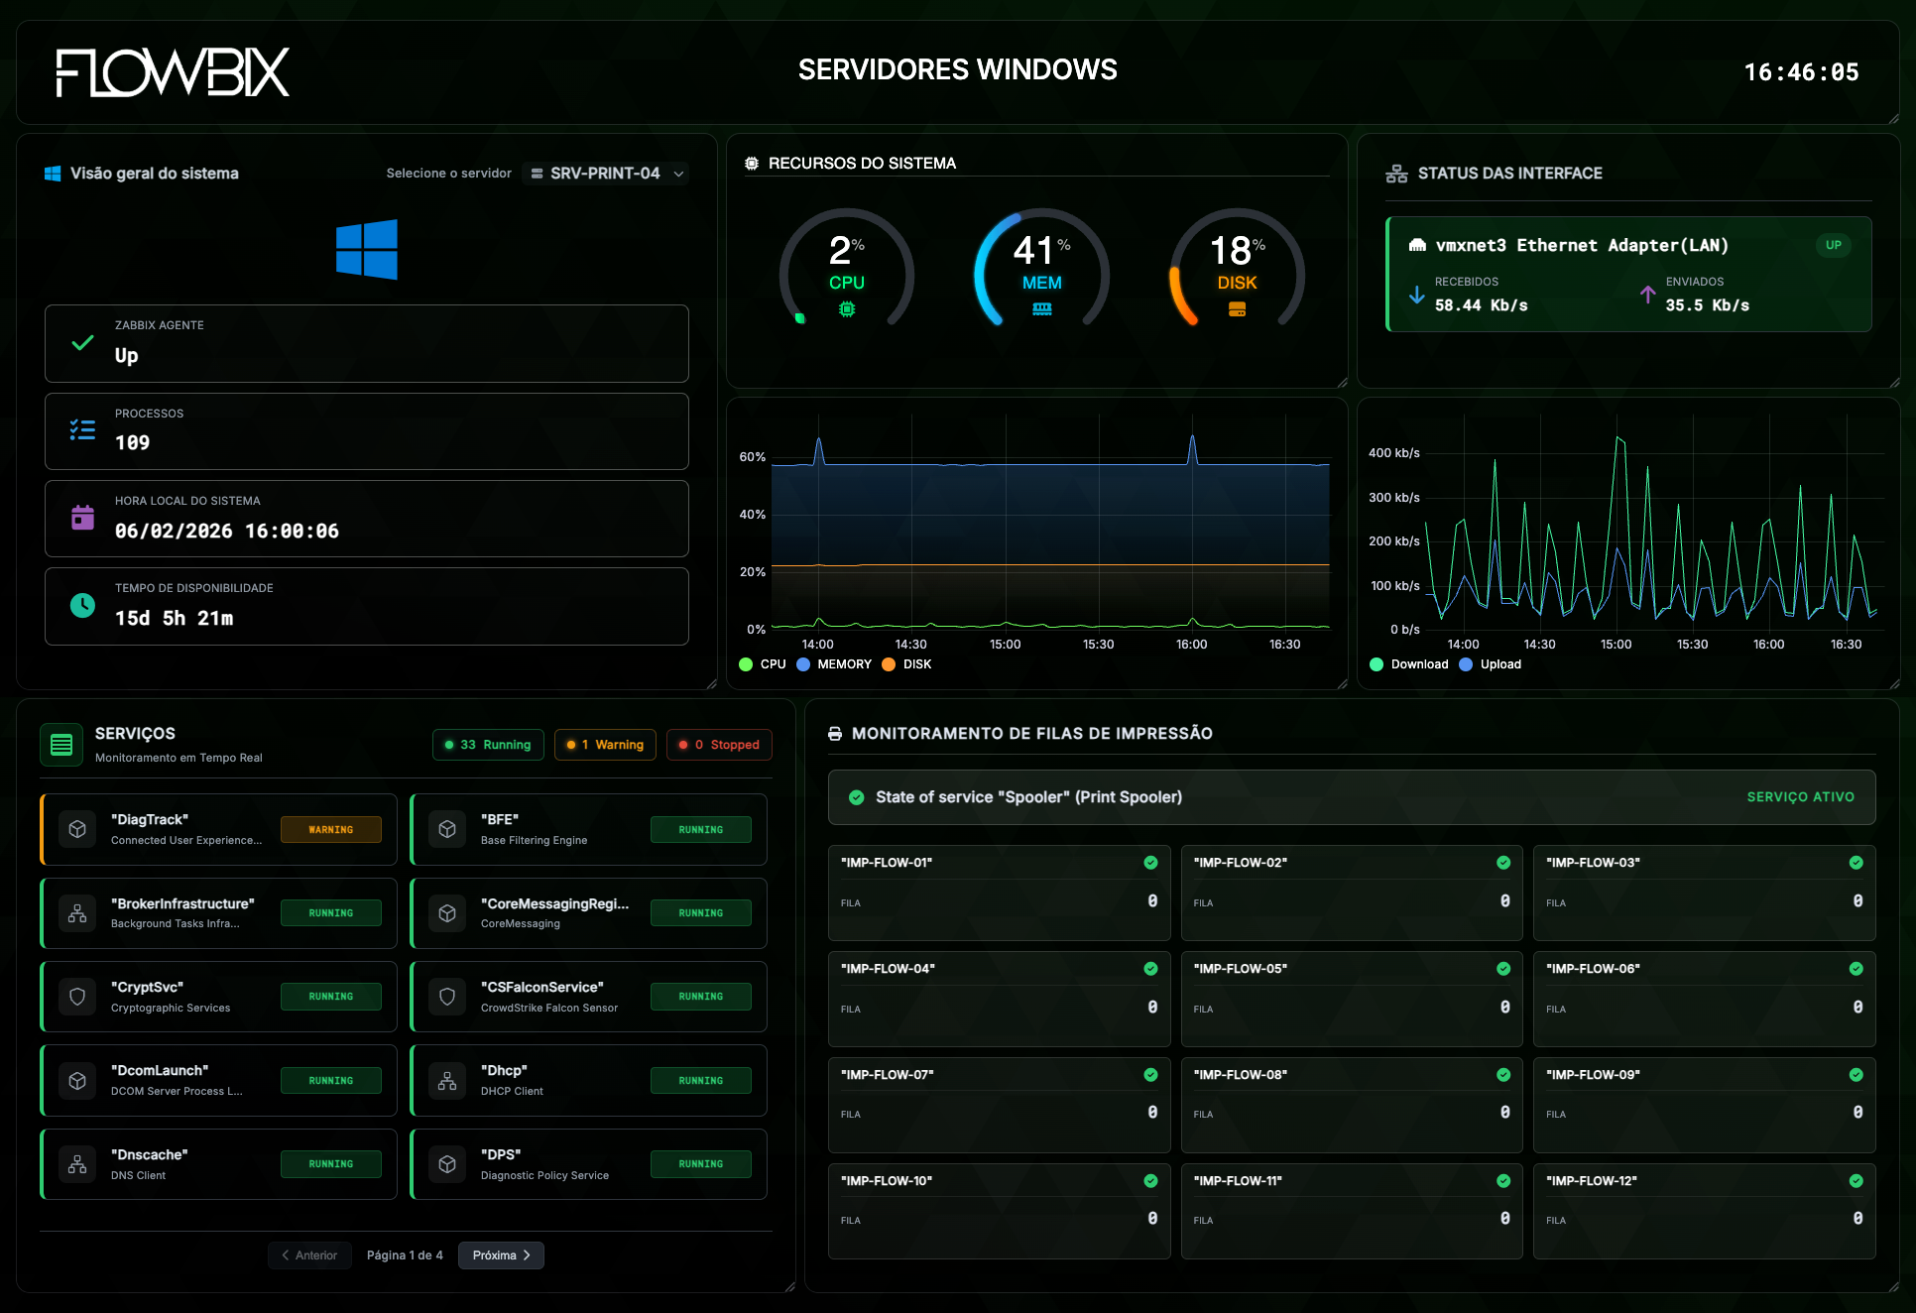Screen dimensions: 1916x1313
Task: Select the CoreMessagingRegi... service row
Action: 589,913
